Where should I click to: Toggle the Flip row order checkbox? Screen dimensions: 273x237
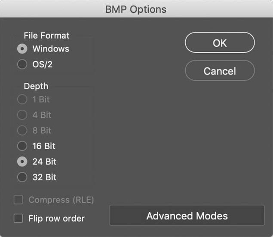(18, 219)
